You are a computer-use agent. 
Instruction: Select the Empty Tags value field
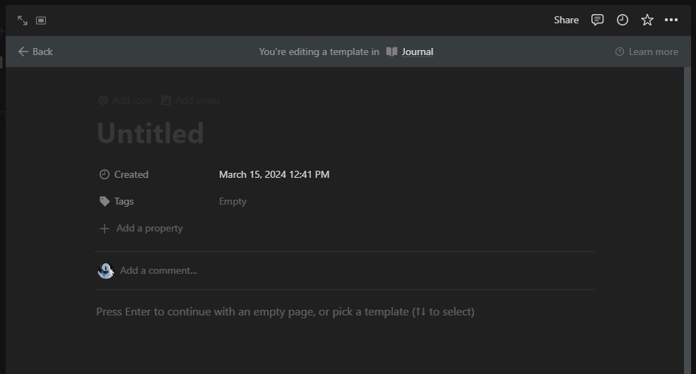[x=233, y=201]
